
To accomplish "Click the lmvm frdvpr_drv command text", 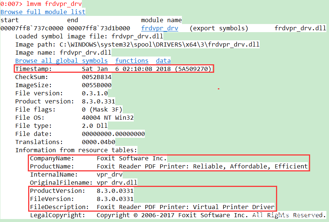I will [54, 4].
